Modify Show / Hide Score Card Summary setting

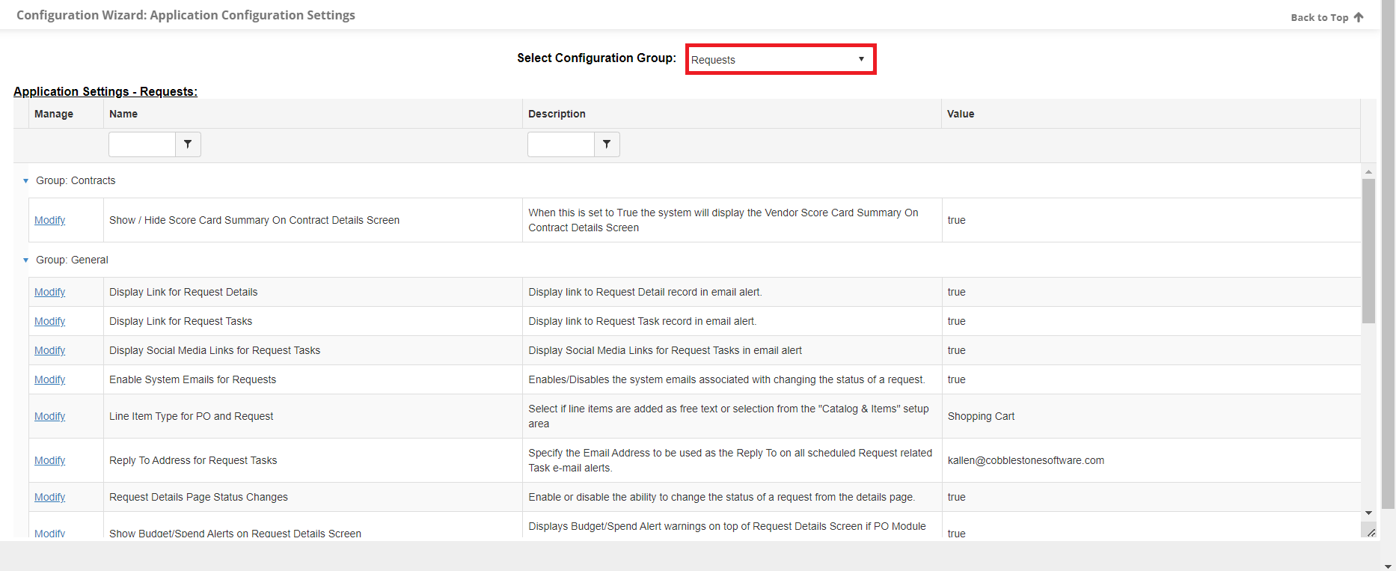click(49, 220)
